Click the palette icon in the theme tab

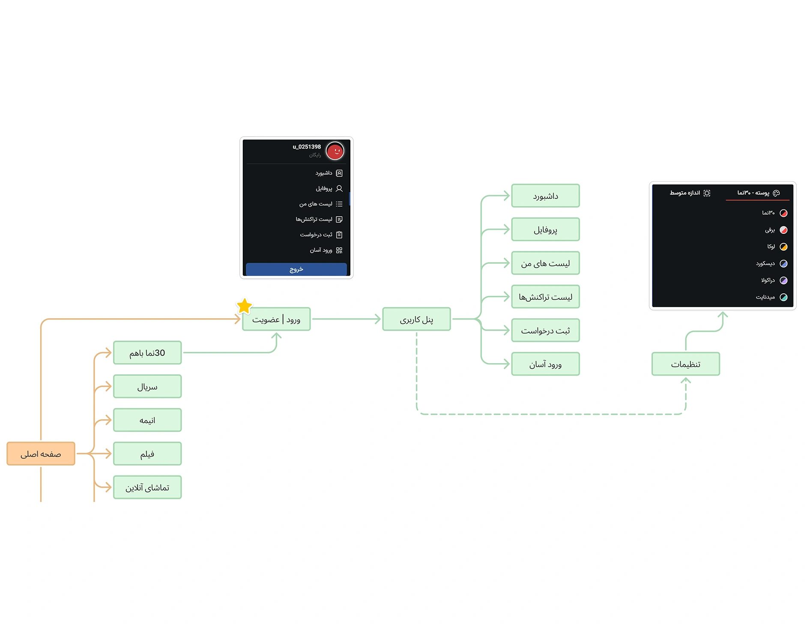776,193
